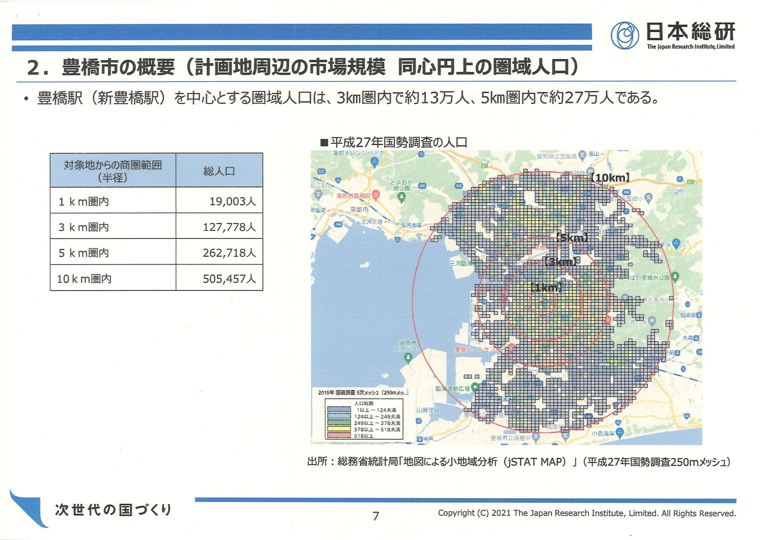The width and height of the screenshot is (763, 540).
Task: Click the 1km圏内 table row label
Action: [x=84, y=201]
